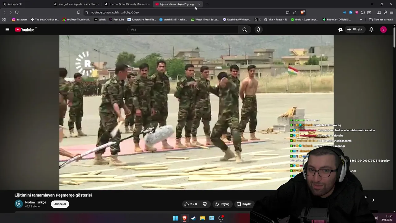Click the share page icon in address bar

(x=295, y=12)
